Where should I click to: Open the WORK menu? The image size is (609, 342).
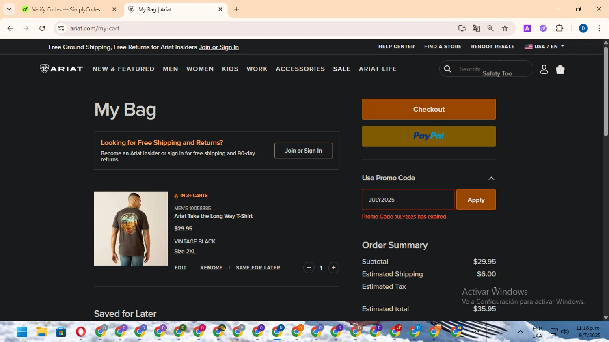(257, 69)
